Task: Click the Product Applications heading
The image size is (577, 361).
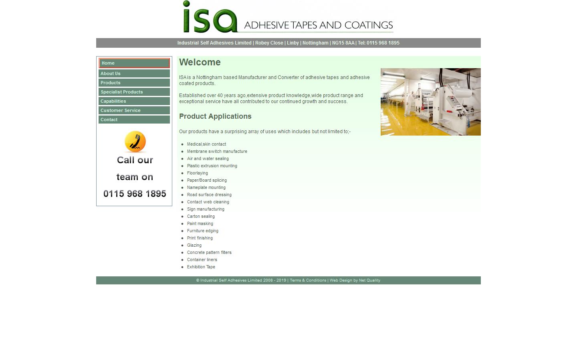Action: (215, 116)
